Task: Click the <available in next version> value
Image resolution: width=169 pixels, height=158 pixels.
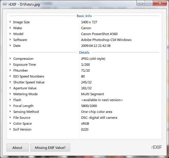Action: (102, 100)
